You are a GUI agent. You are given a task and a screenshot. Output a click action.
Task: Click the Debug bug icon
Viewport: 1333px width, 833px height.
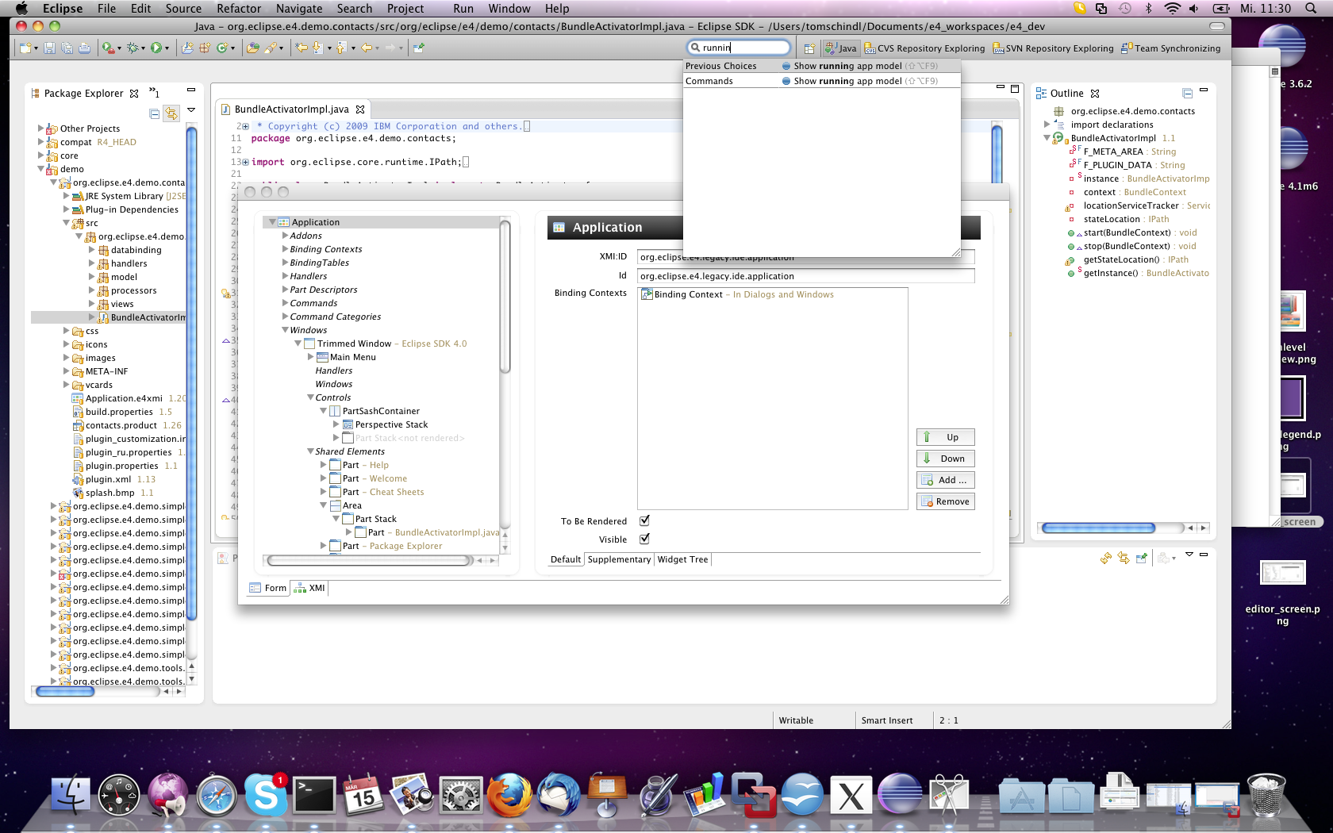133,48
